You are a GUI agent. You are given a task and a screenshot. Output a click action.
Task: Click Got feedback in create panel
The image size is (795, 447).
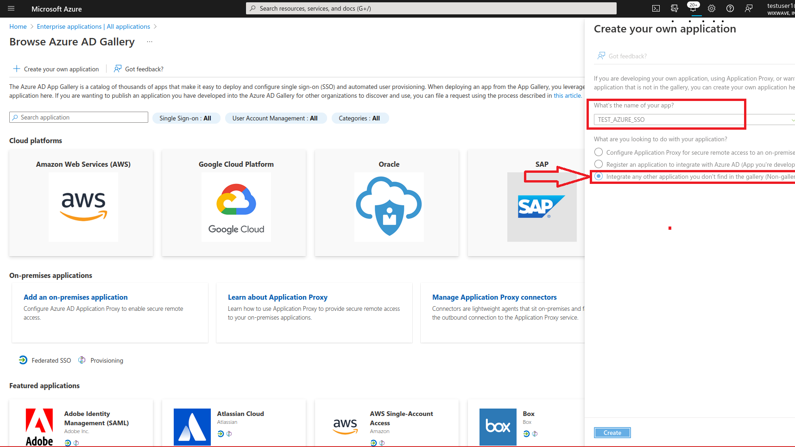click(622, 56)
